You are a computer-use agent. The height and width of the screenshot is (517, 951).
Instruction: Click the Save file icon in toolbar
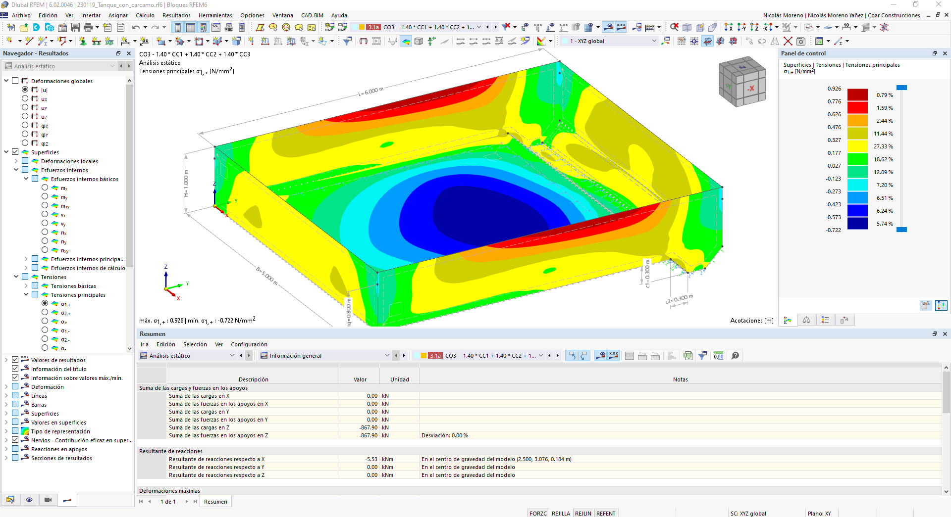[75, 27]
